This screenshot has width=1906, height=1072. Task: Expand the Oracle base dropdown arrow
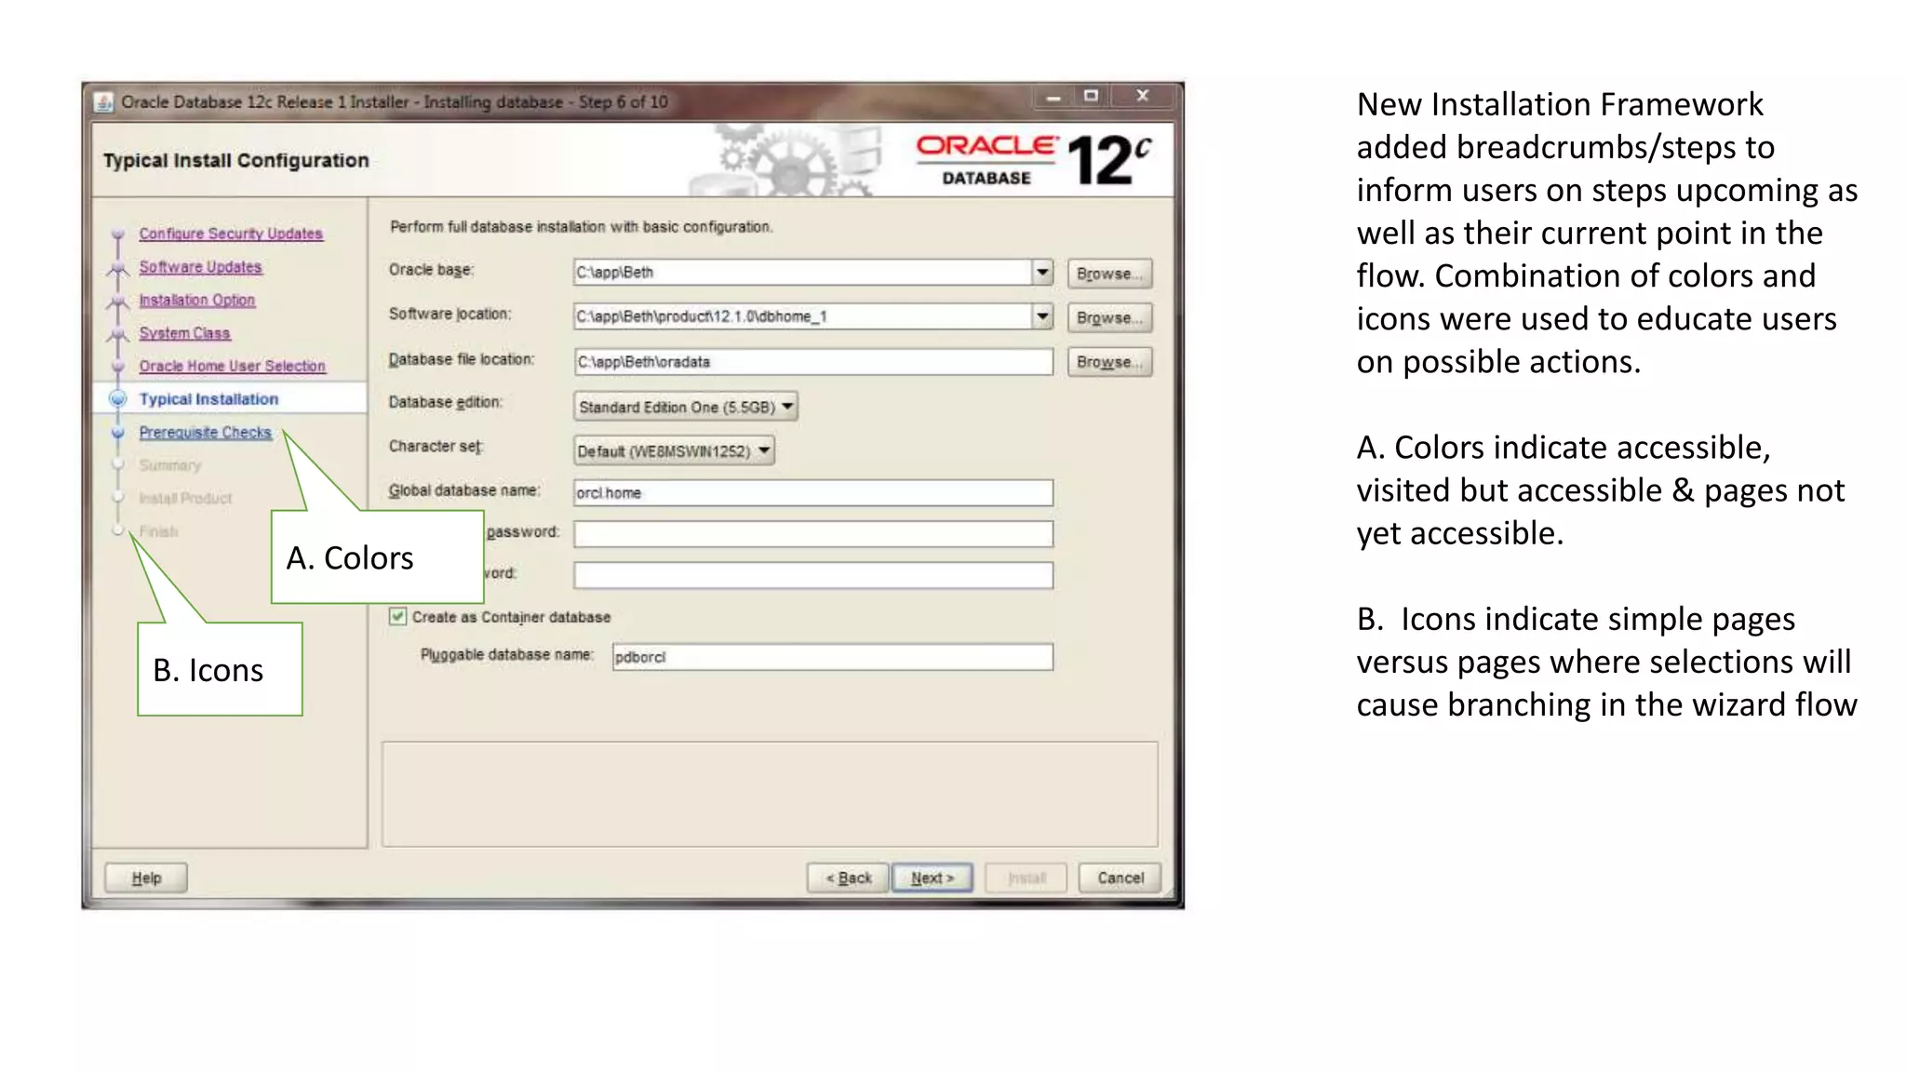(x=1042, y=272)
